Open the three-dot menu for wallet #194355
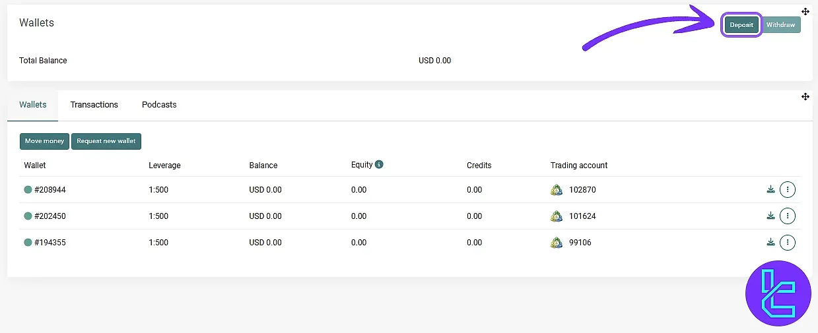 (788, 243)
